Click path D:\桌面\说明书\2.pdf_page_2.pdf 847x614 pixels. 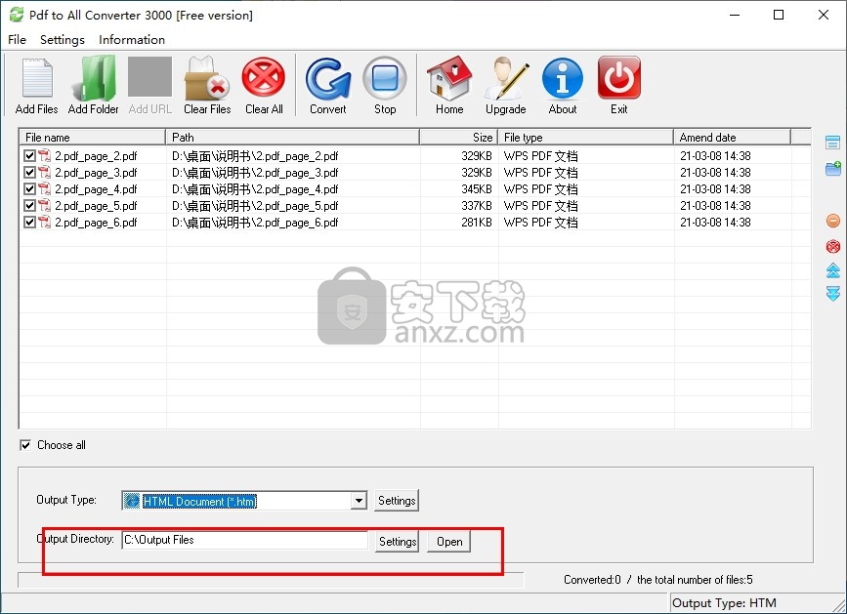coord(255,156)
